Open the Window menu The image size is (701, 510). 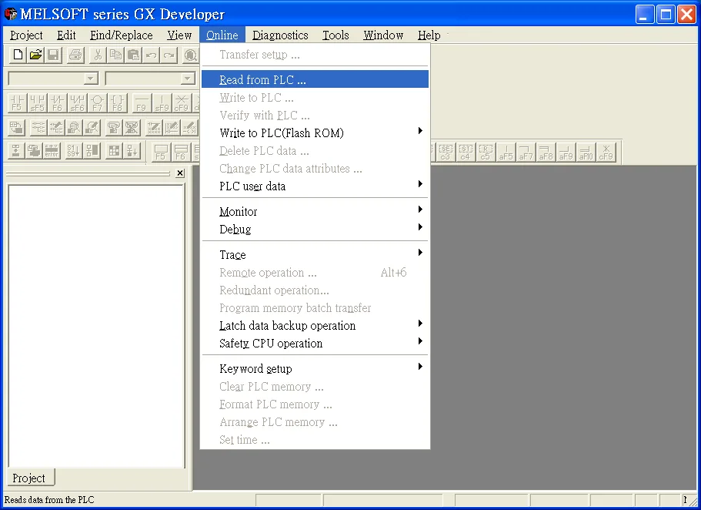point(383,35)
